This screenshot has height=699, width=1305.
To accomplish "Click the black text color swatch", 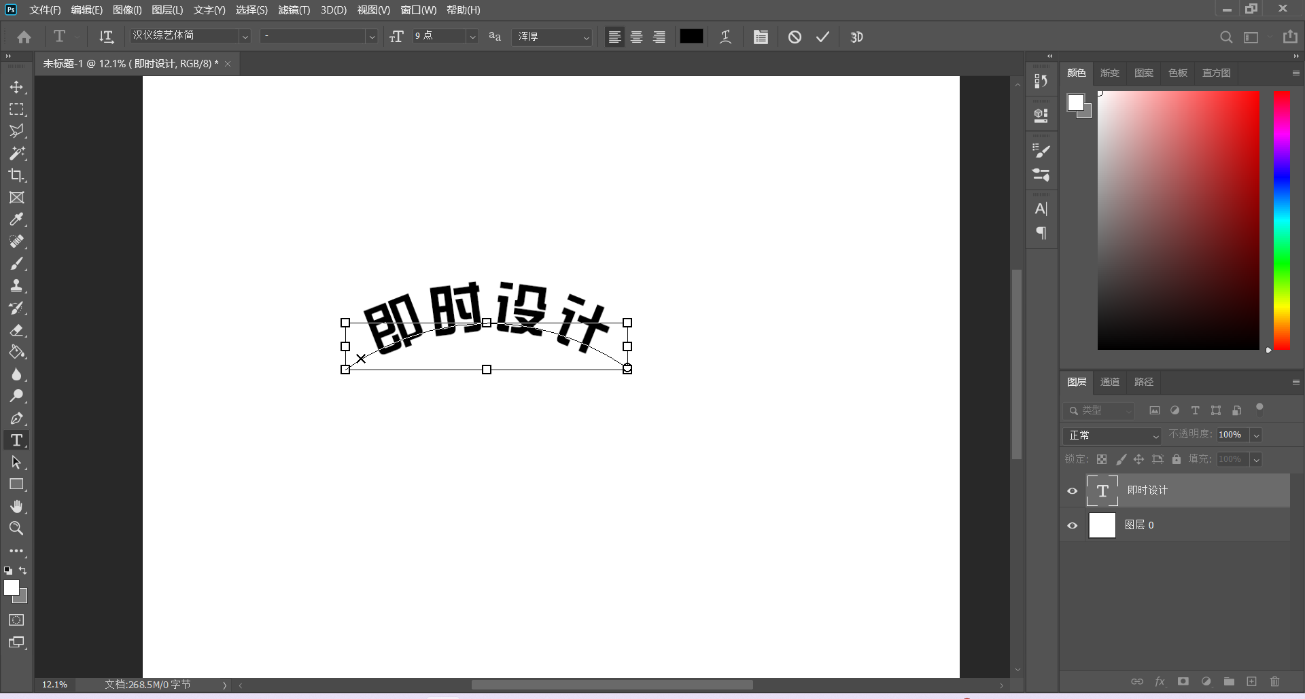I will tap(691, 37).
